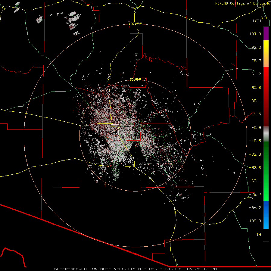Click the -0.9 value on the velocity scale
The width and height of the screenshot is (271, 271).
256,128
